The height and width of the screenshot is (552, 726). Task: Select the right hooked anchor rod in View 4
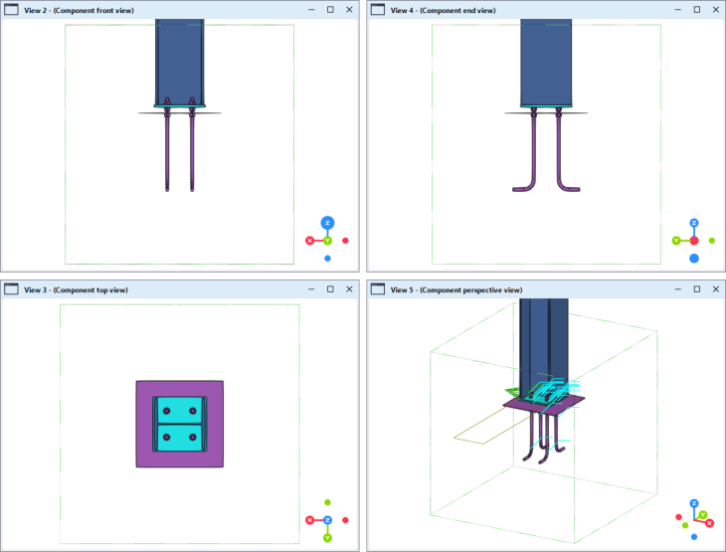click(x=559, y=148)
